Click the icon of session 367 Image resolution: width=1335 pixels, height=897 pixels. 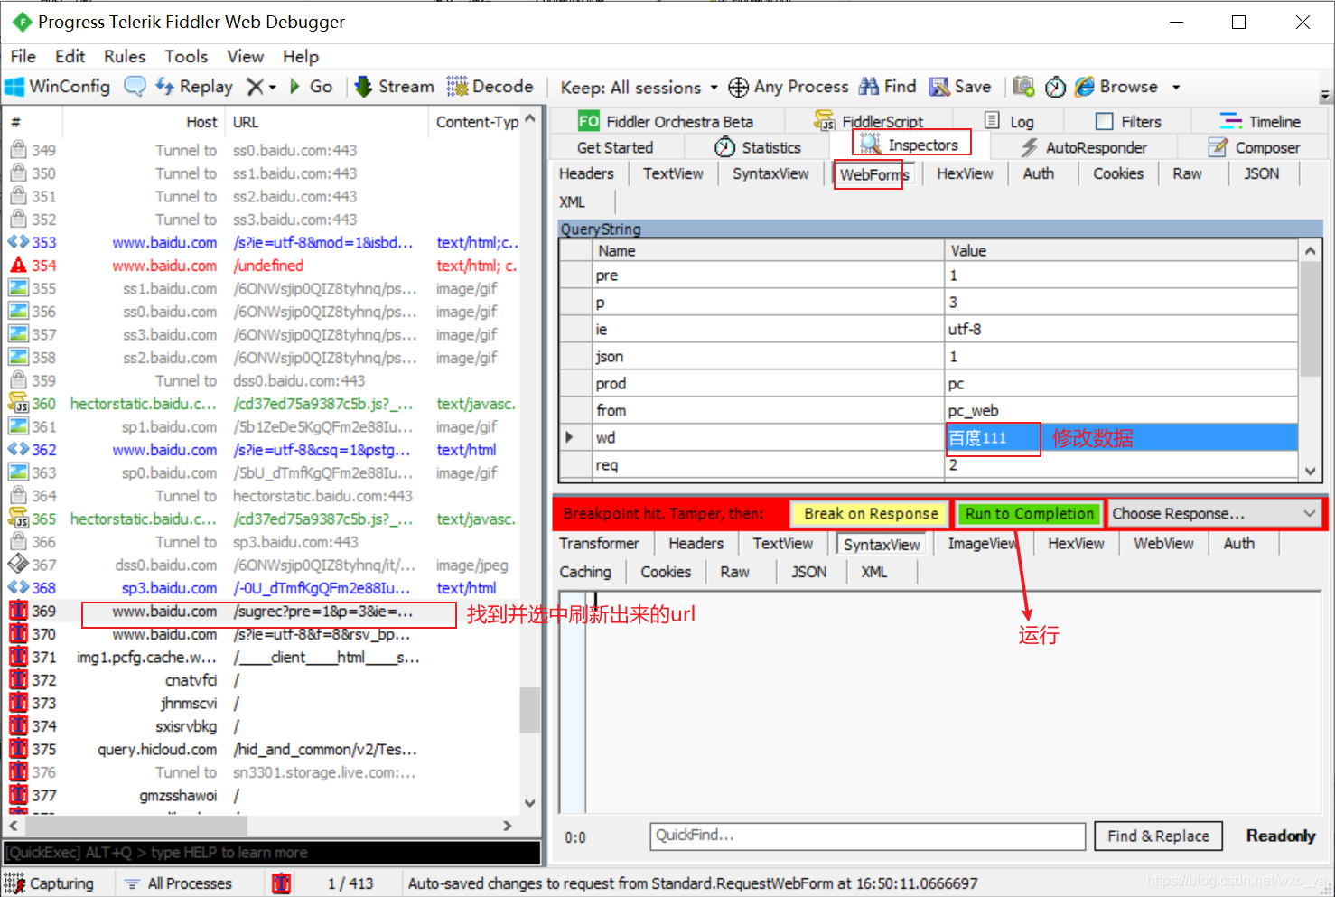pyautogui.click(x=18, y=565)
